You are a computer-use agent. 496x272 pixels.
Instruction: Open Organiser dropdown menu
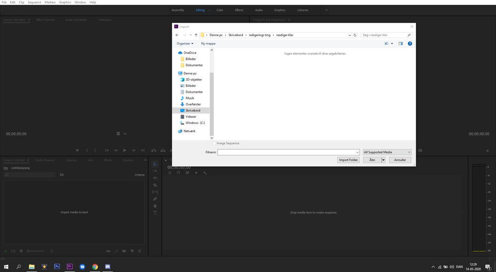click(185, 44)
